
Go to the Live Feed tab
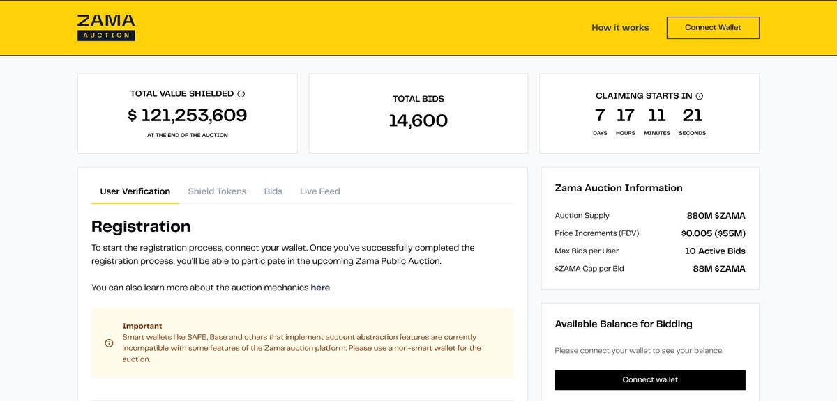(319, 191)
